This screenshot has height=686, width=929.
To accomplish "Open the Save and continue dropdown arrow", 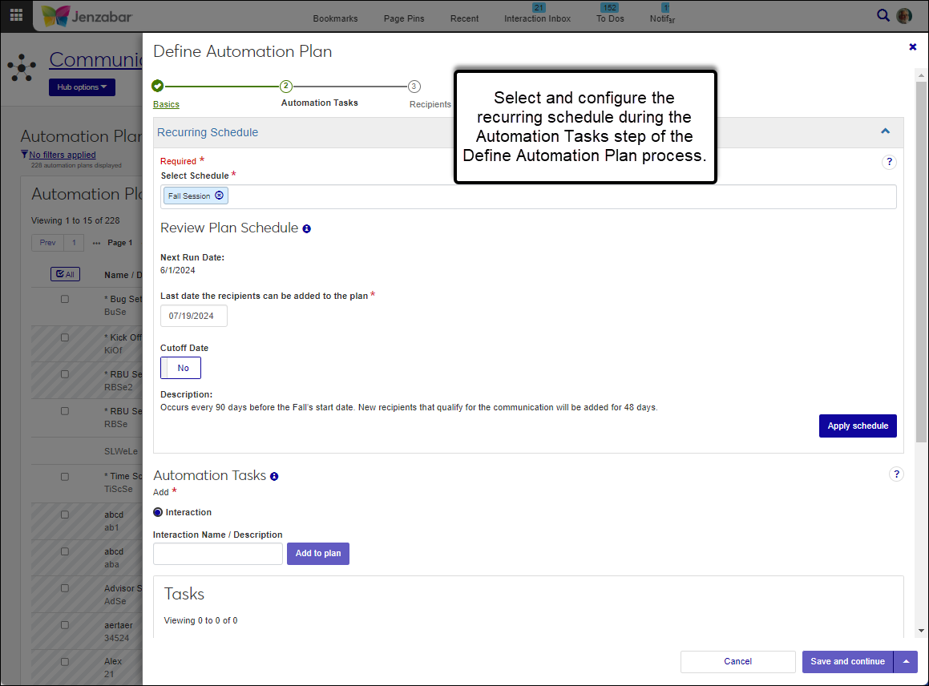I will [906, 662].
